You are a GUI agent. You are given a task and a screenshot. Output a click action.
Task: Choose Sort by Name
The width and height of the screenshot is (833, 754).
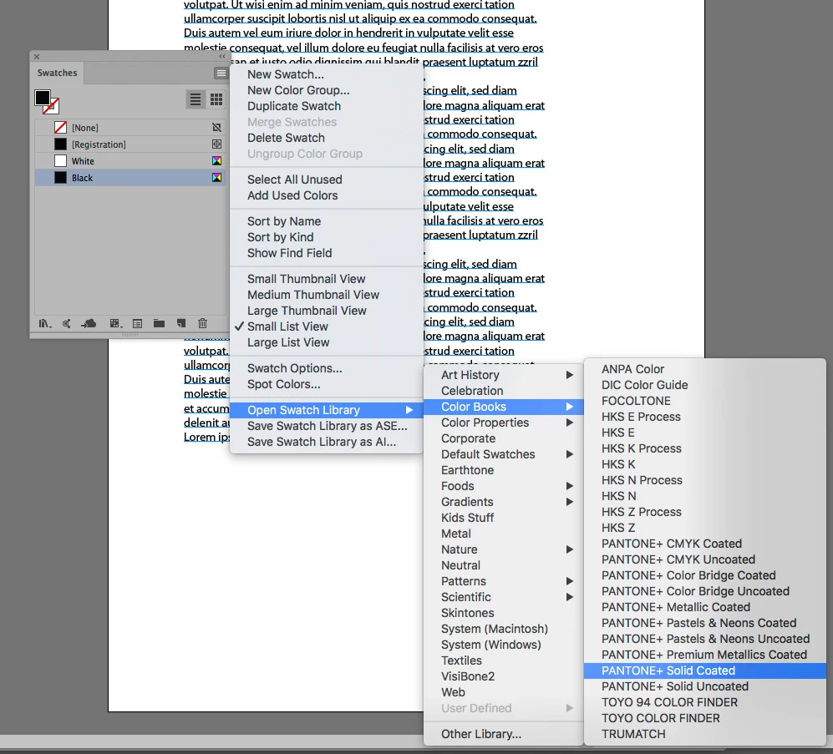pos(326,221)
